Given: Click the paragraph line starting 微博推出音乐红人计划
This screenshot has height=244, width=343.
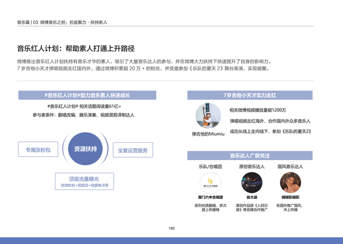Looking at the screenshot, I should pos(145,62).
